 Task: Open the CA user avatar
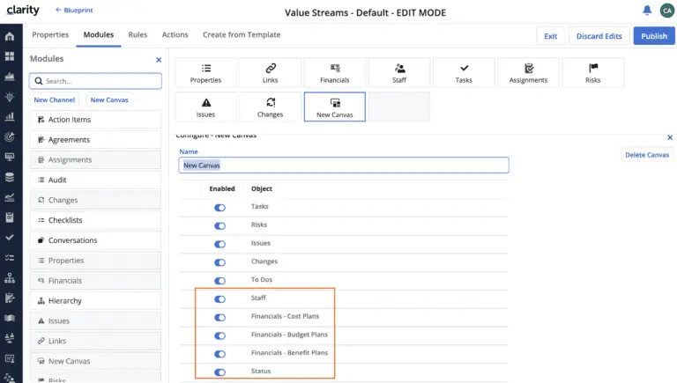point(667,11)
